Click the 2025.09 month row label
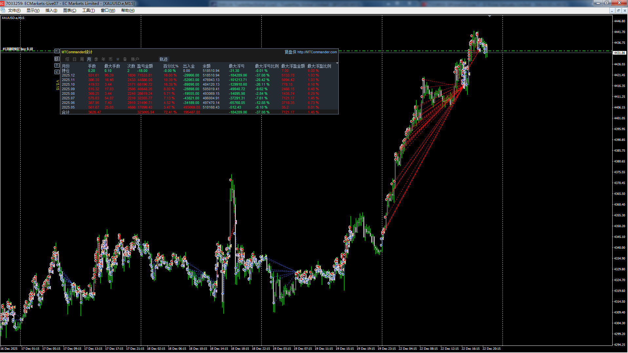Image resolution: width=628 pixels, height=353 pixels. (68, 89)
